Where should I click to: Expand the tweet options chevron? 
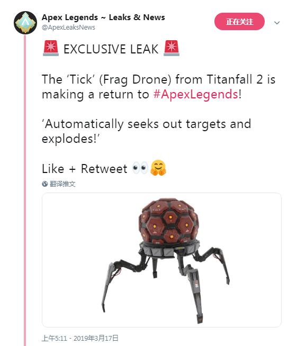(x=277, y=23)
